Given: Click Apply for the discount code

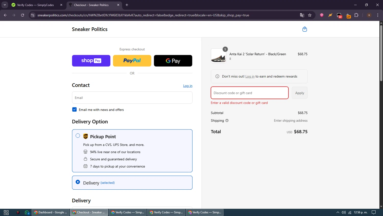Looking at the screenshot, I should [x=300, y=93].
